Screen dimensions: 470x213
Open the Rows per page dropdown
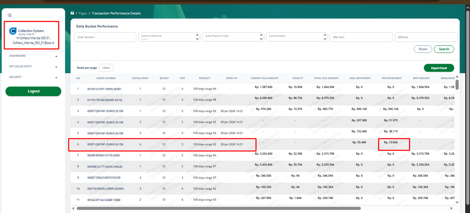coord(106,68)
